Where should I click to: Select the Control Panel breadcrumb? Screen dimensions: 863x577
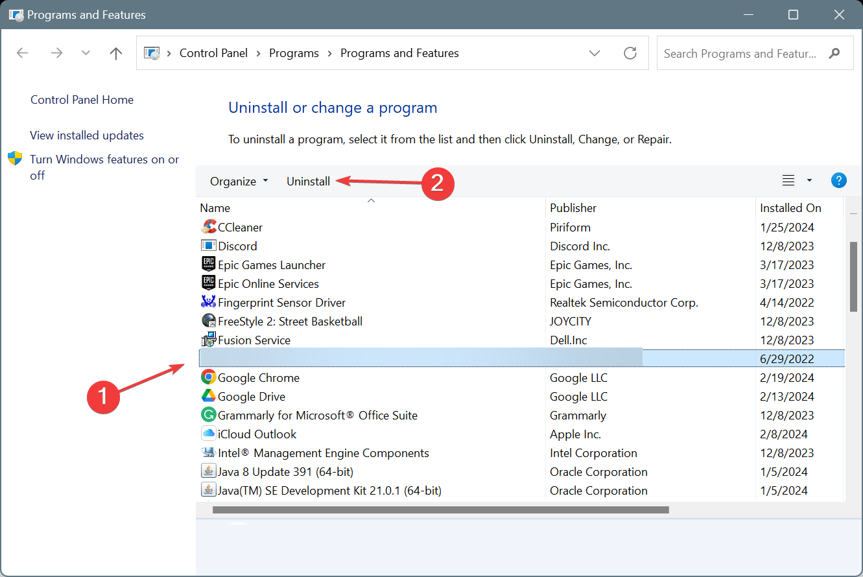point(213,53)
